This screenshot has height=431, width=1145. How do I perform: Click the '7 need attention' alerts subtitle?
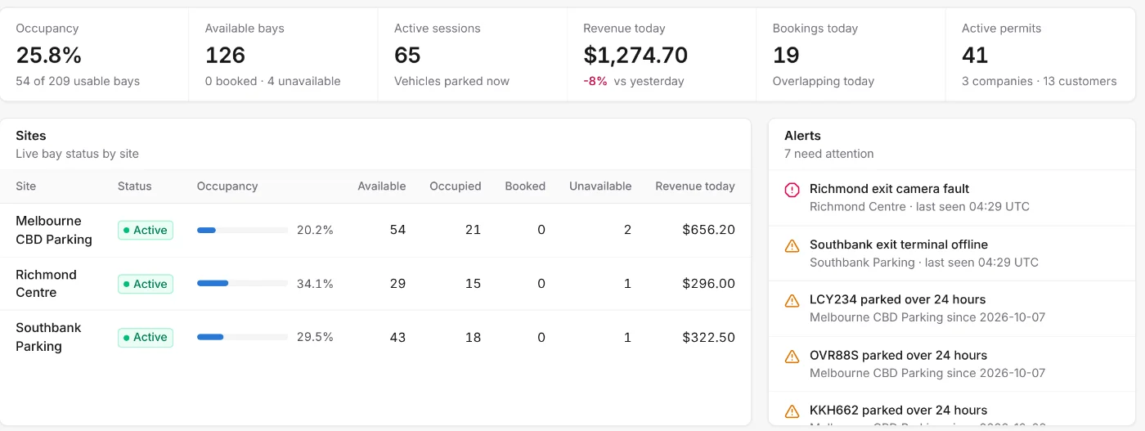click(828, 154)
